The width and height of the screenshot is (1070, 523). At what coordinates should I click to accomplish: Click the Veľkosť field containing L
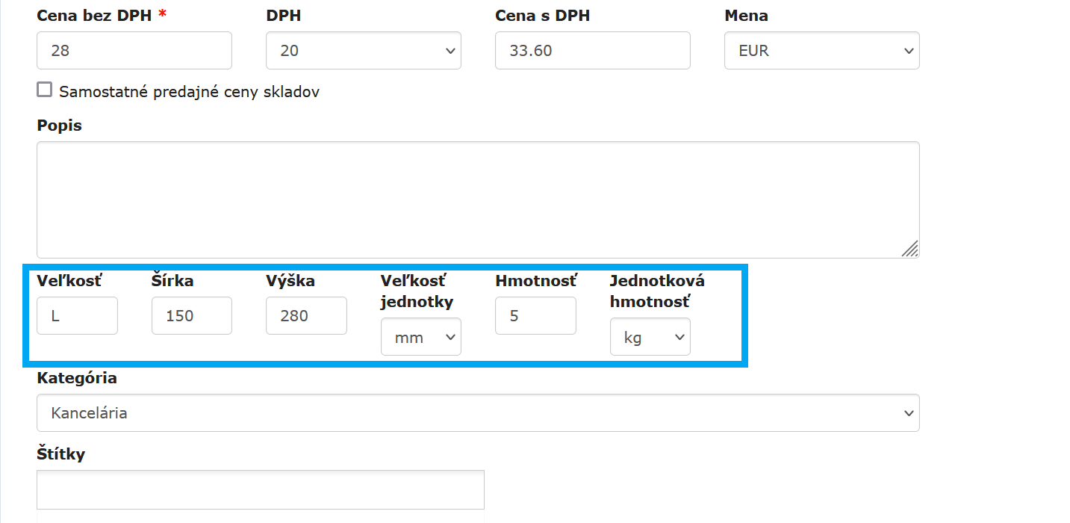(x=77, y=315)
